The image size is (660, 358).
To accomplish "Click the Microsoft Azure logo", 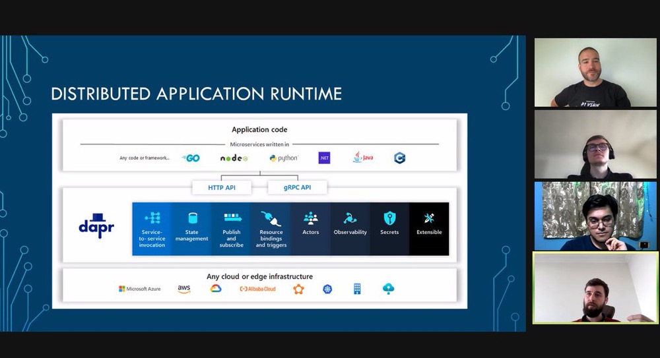I will click(140, 289).
